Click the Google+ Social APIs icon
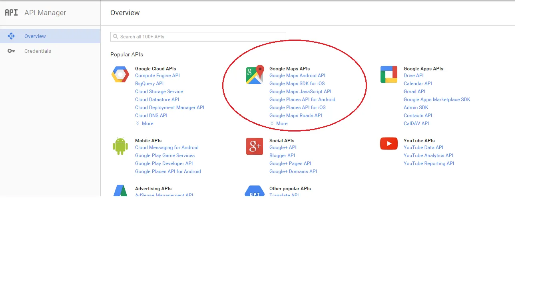546x307 pixels. point(255,146)
